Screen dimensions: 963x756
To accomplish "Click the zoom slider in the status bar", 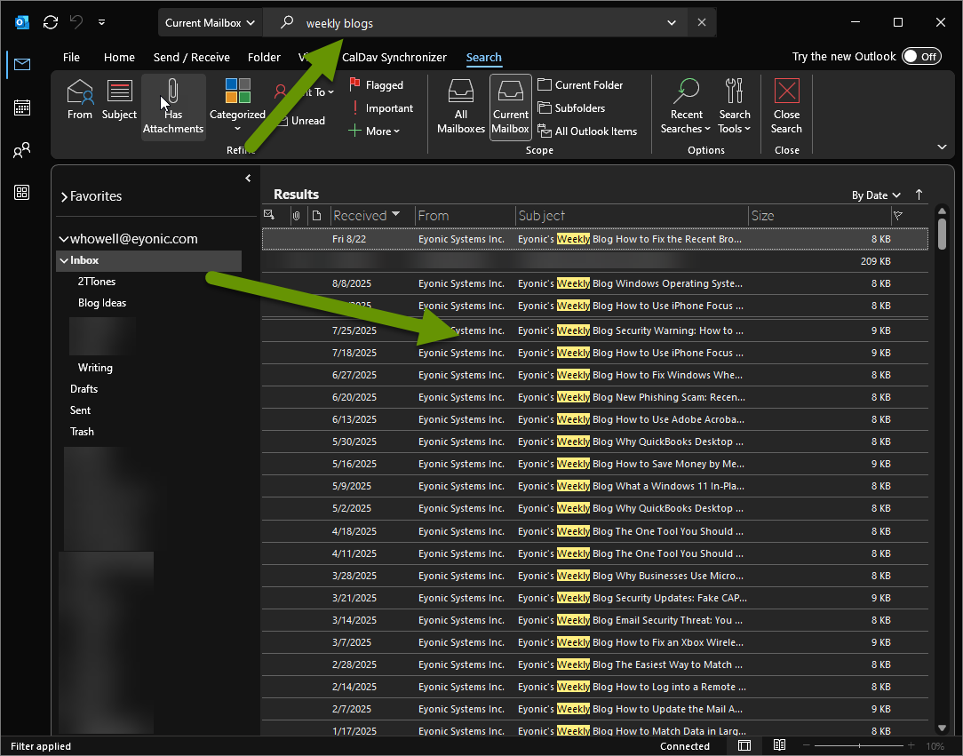I will point(859,745).
